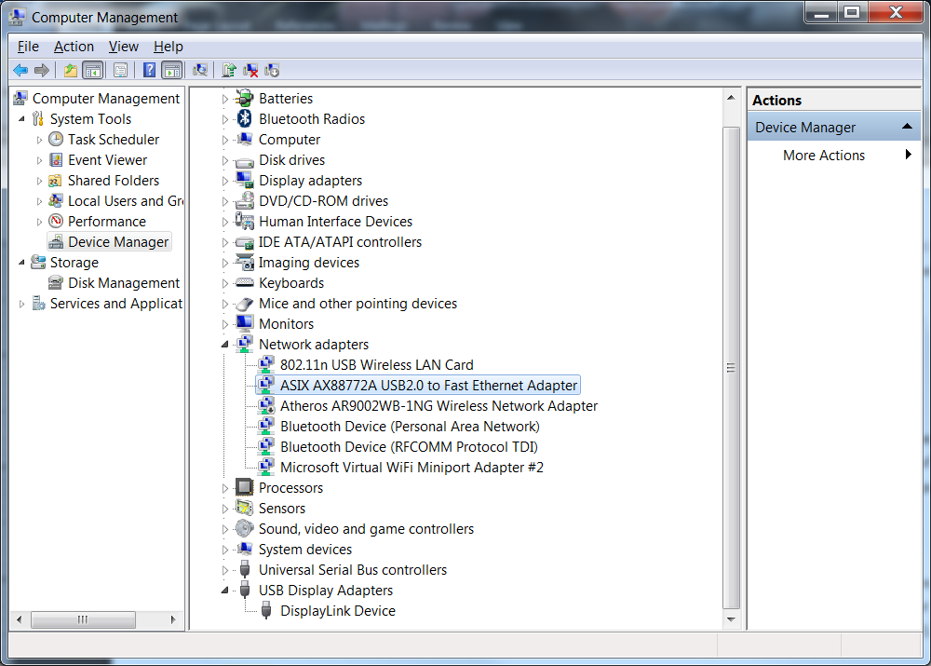Image resolution: width=931 pixels, height=666 pixels.
Task: Click the Mice and other pointing devices icon
Action: pos(244,305)
